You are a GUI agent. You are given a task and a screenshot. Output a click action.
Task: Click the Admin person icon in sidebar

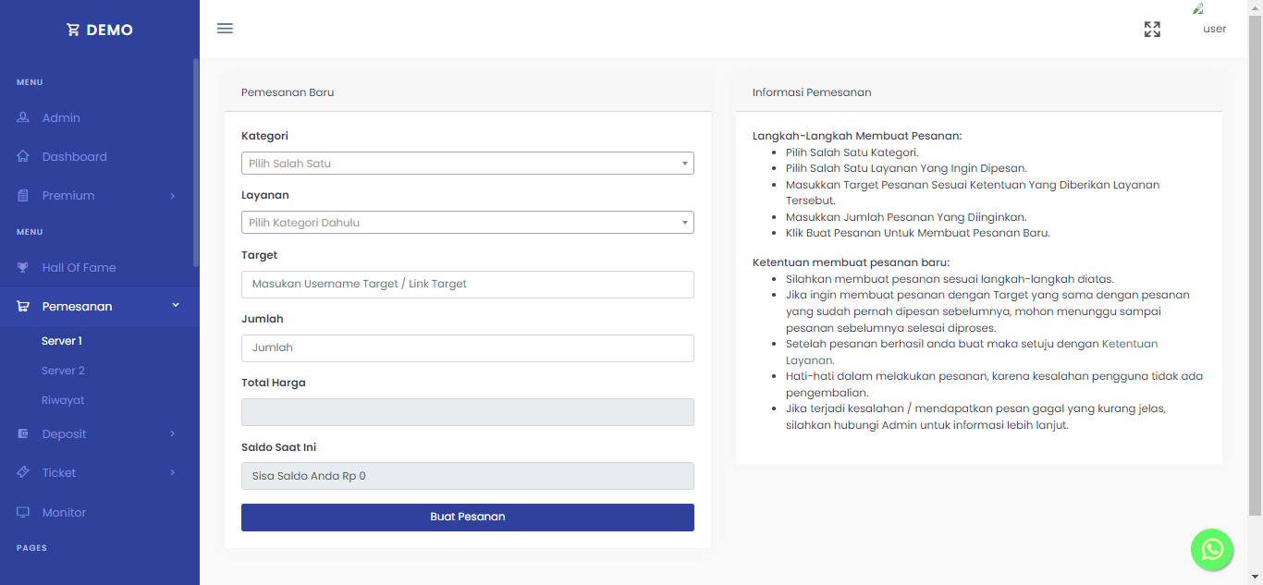23,117
